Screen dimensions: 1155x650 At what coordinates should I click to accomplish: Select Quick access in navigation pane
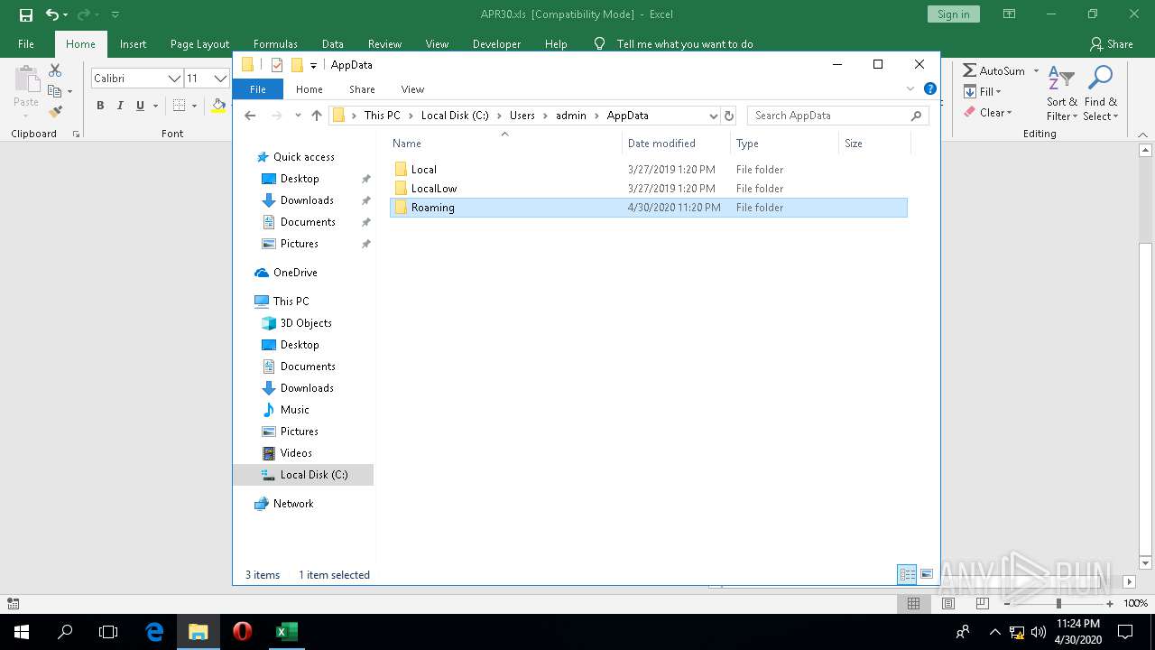pos(303,157)
